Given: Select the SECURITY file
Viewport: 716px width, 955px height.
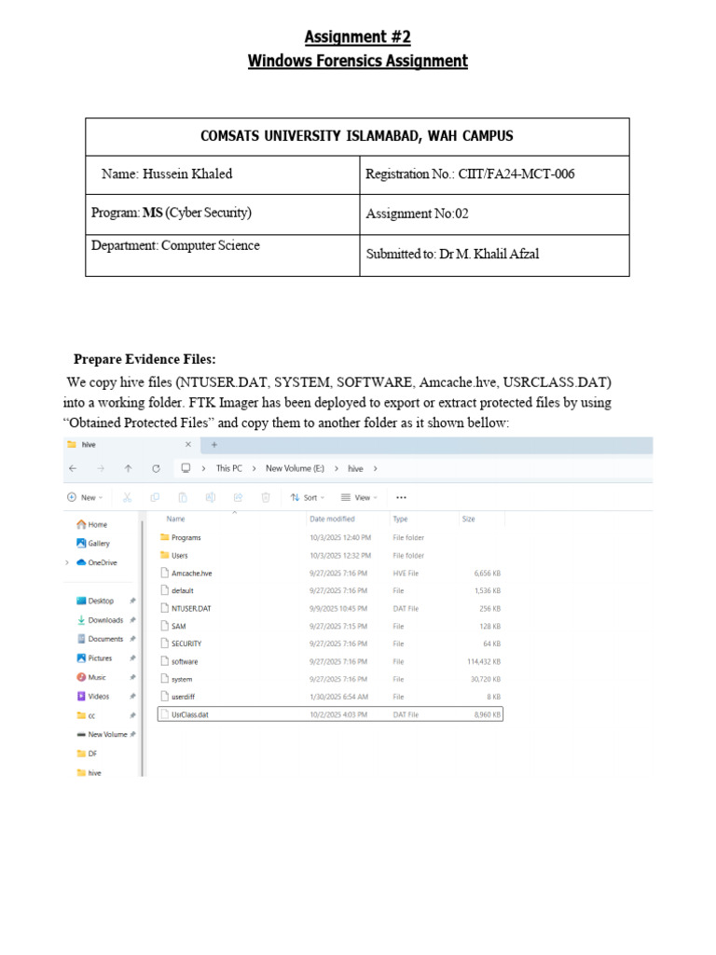Looking at the screenshot, I should point(331,644).
